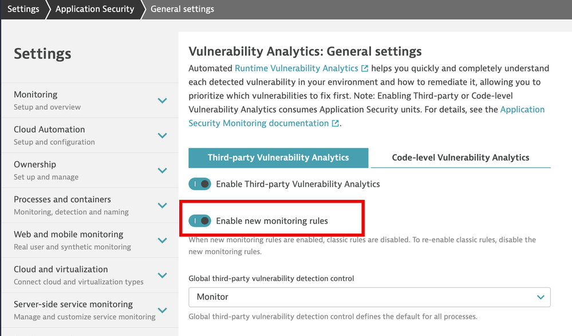Toggle Enable new monitoring rules switch
The width and height of the screenshot is (572, 336).
click(200, 221)
